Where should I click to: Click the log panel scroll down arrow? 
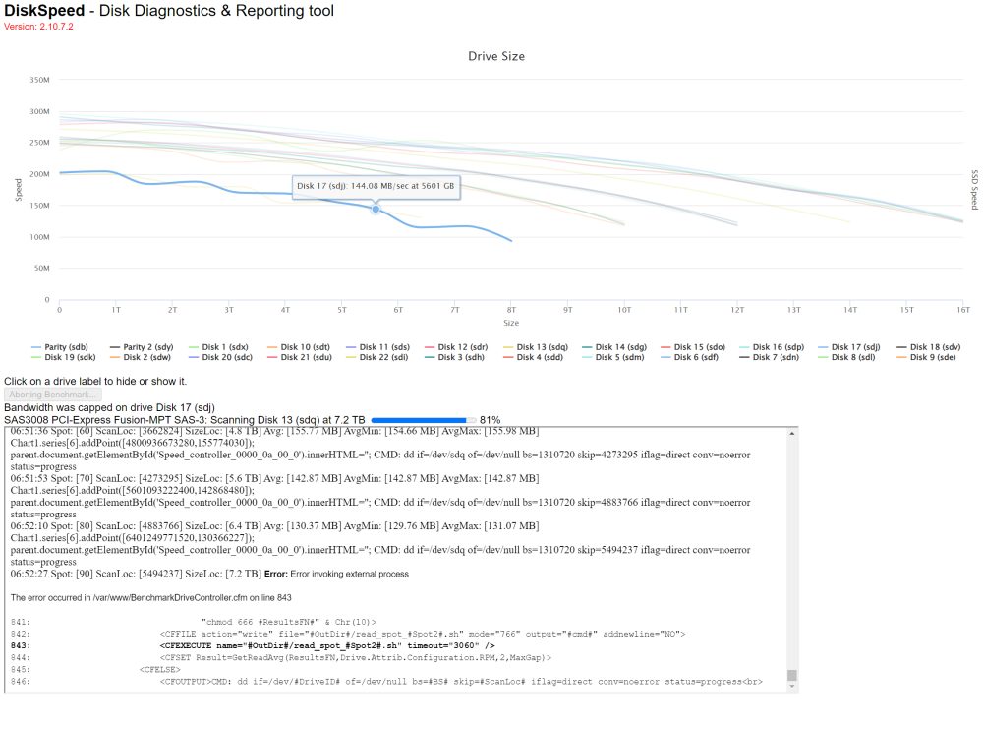[x=791, y=687]
